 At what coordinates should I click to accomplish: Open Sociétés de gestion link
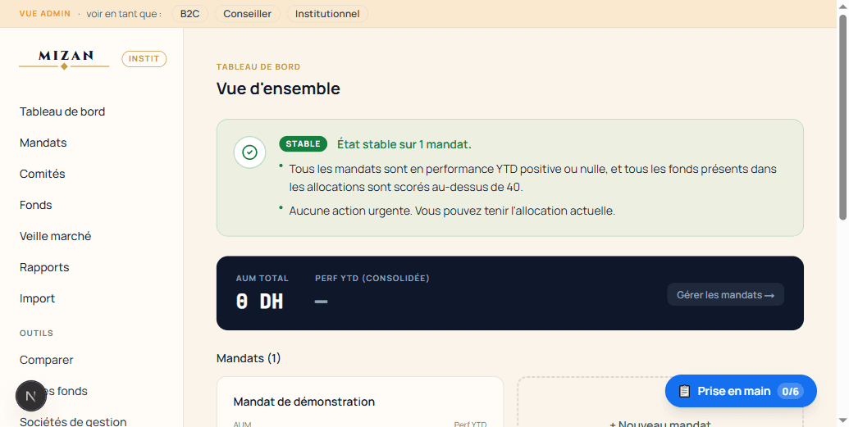pyautogui.click(x=73, y=421)
